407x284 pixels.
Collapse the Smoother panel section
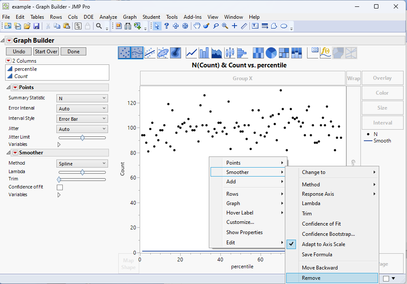tap(7, 152)
